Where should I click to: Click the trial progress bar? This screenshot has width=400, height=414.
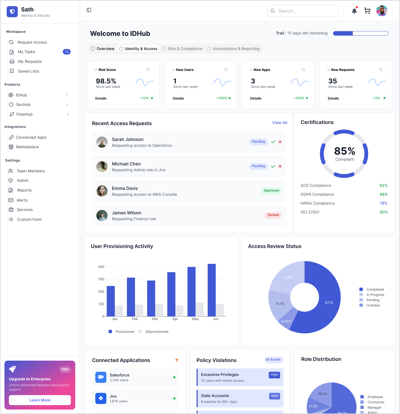(x=361, y=33)
